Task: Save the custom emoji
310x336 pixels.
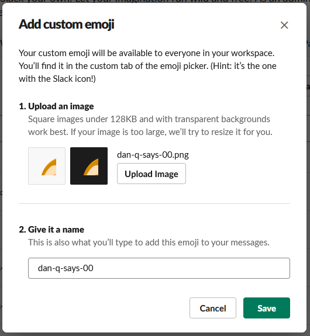Action: pyautogui.click(x=267, y=308)
